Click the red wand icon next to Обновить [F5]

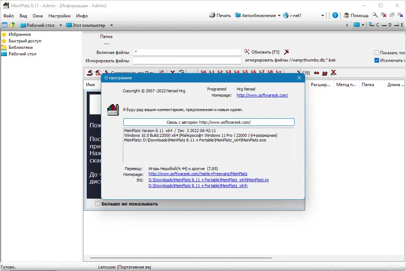coord(286,52)
